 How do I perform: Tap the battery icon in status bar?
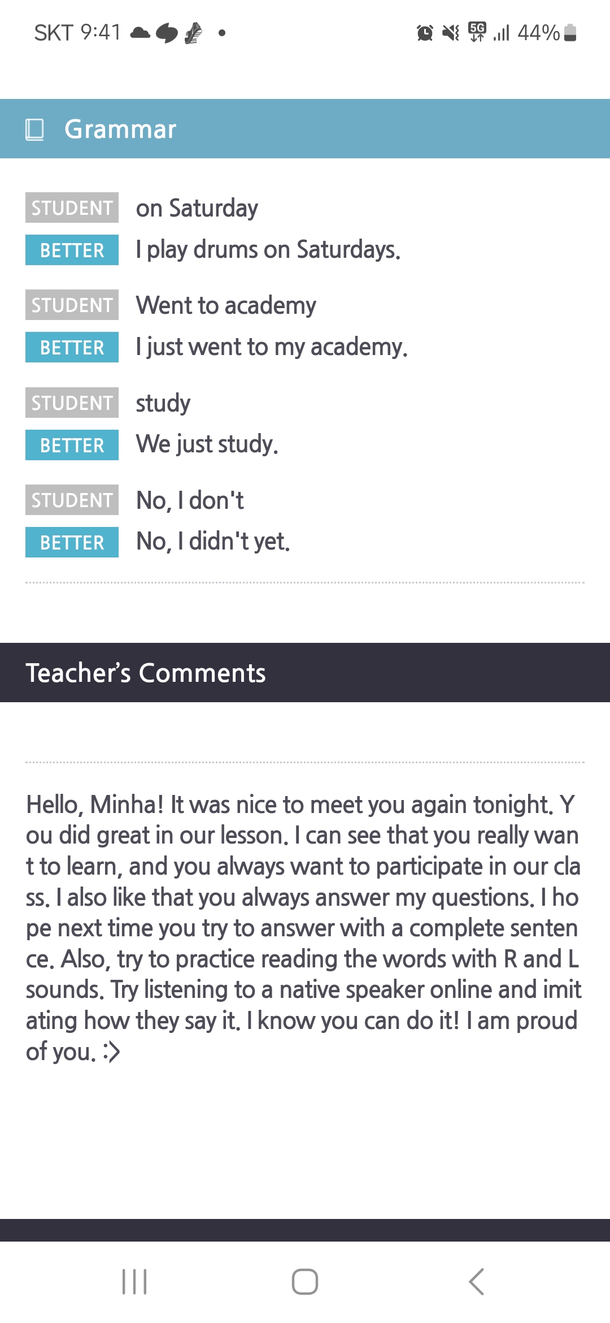tap(570, 33)
